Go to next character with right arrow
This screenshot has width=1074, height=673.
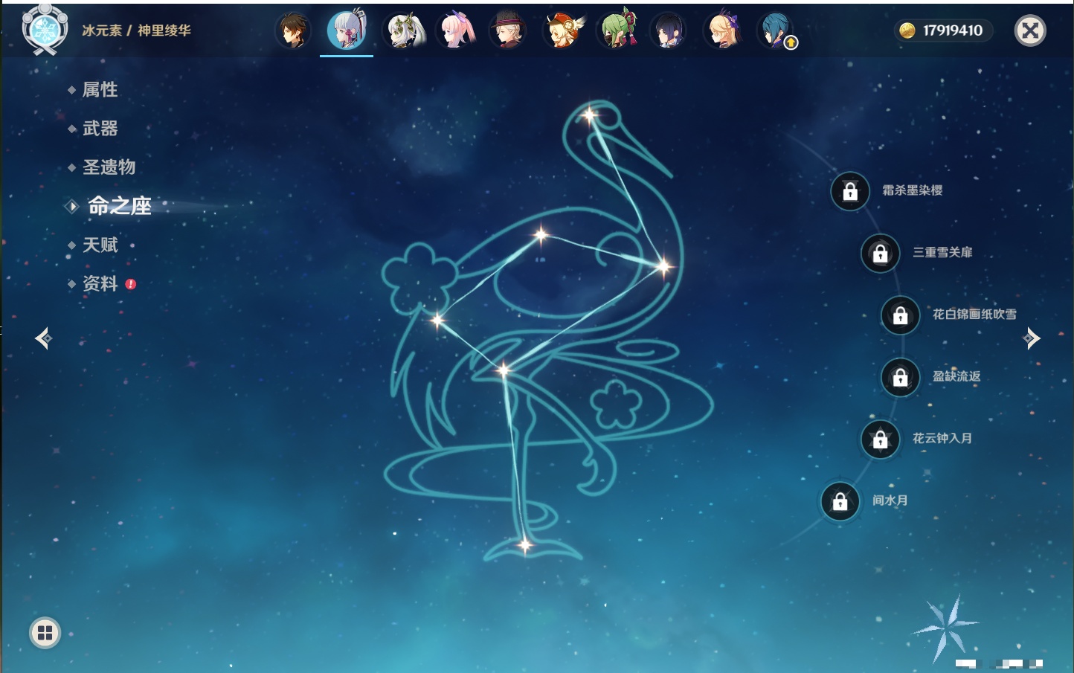pos(1032,338)
